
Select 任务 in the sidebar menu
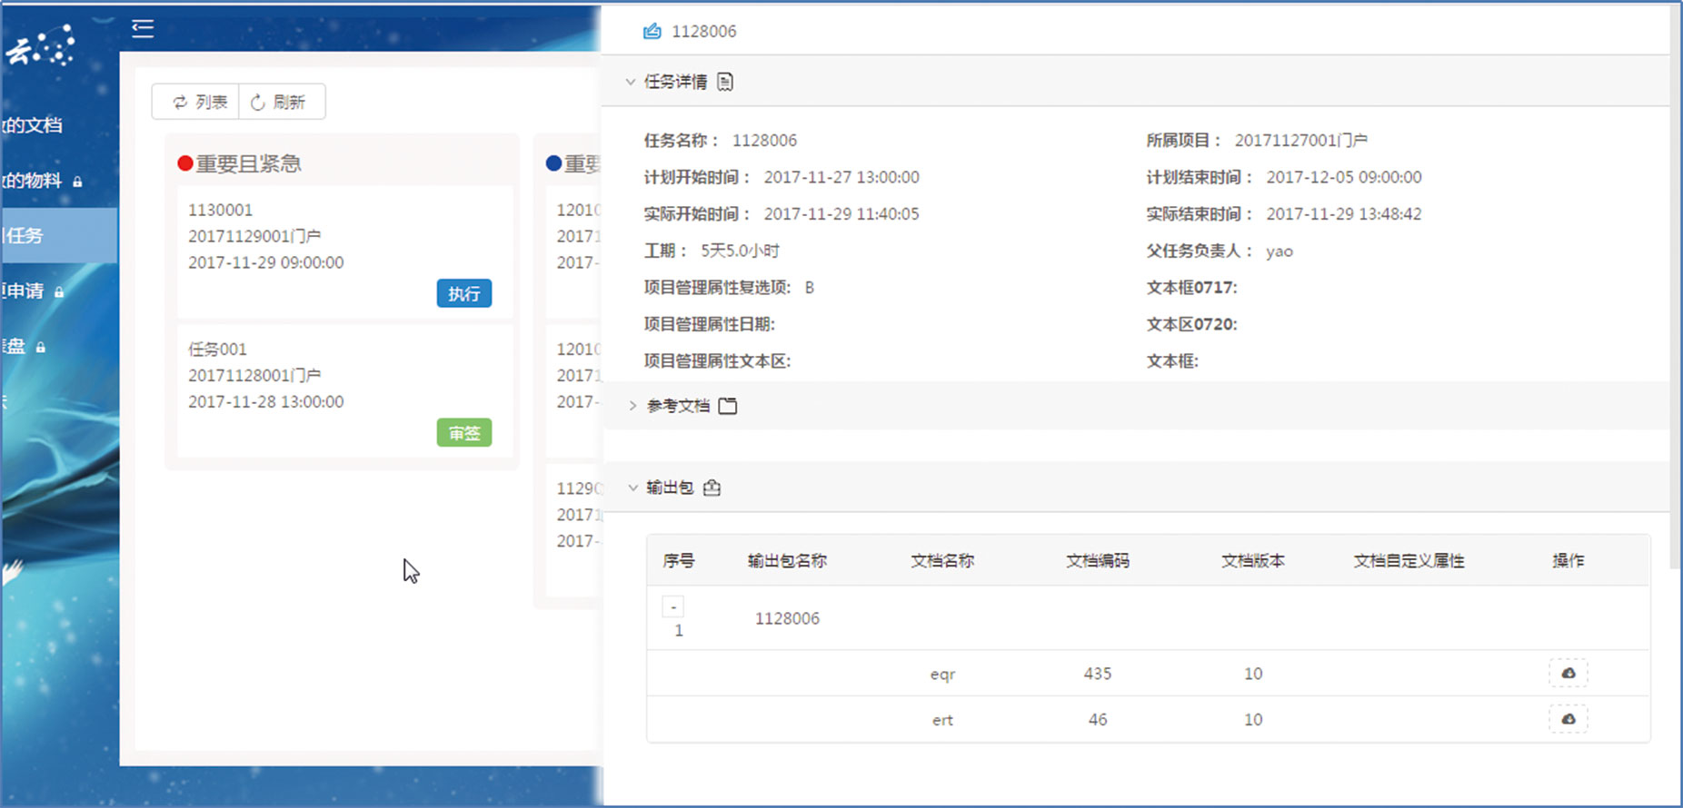[25, 236]
